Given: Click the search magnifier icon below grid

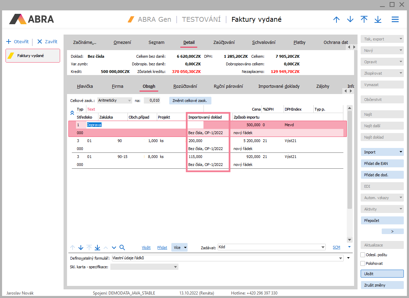Looking at the screenshot, I should click(x=122, y=248).
